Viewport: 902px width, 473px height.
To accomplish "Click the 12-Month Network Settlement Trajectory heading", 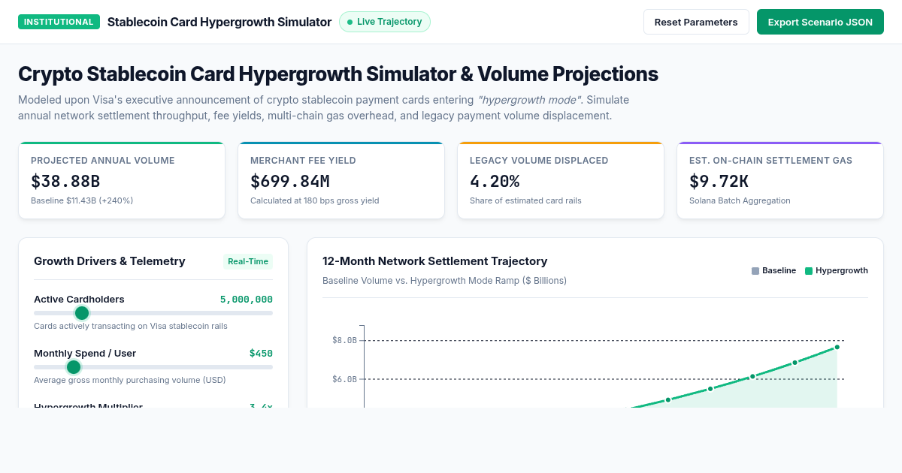I will pos(434,261).
